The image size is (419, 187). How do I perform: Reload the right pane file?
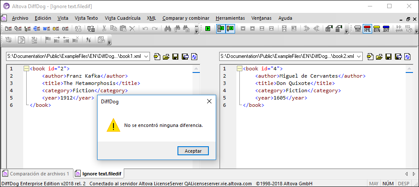click(x=407, y=57)
